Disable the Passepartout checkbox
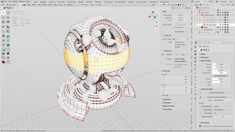 [174, 27]
